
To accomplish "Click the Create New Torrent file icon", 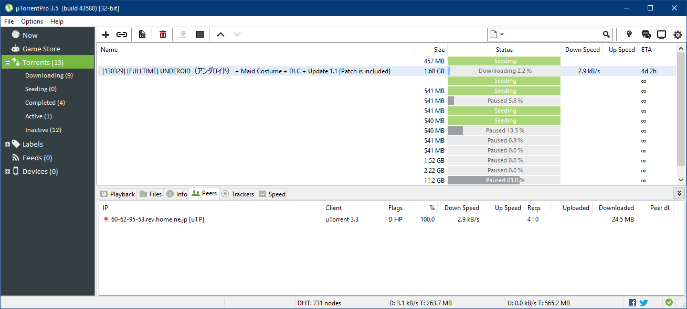I will [x=142, y=35].
